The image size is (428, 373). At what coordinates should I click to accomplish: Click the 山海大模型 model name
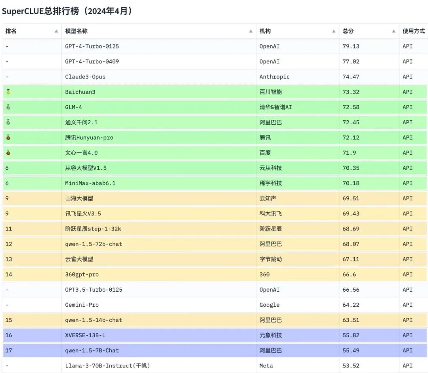[x=81, y=198]
